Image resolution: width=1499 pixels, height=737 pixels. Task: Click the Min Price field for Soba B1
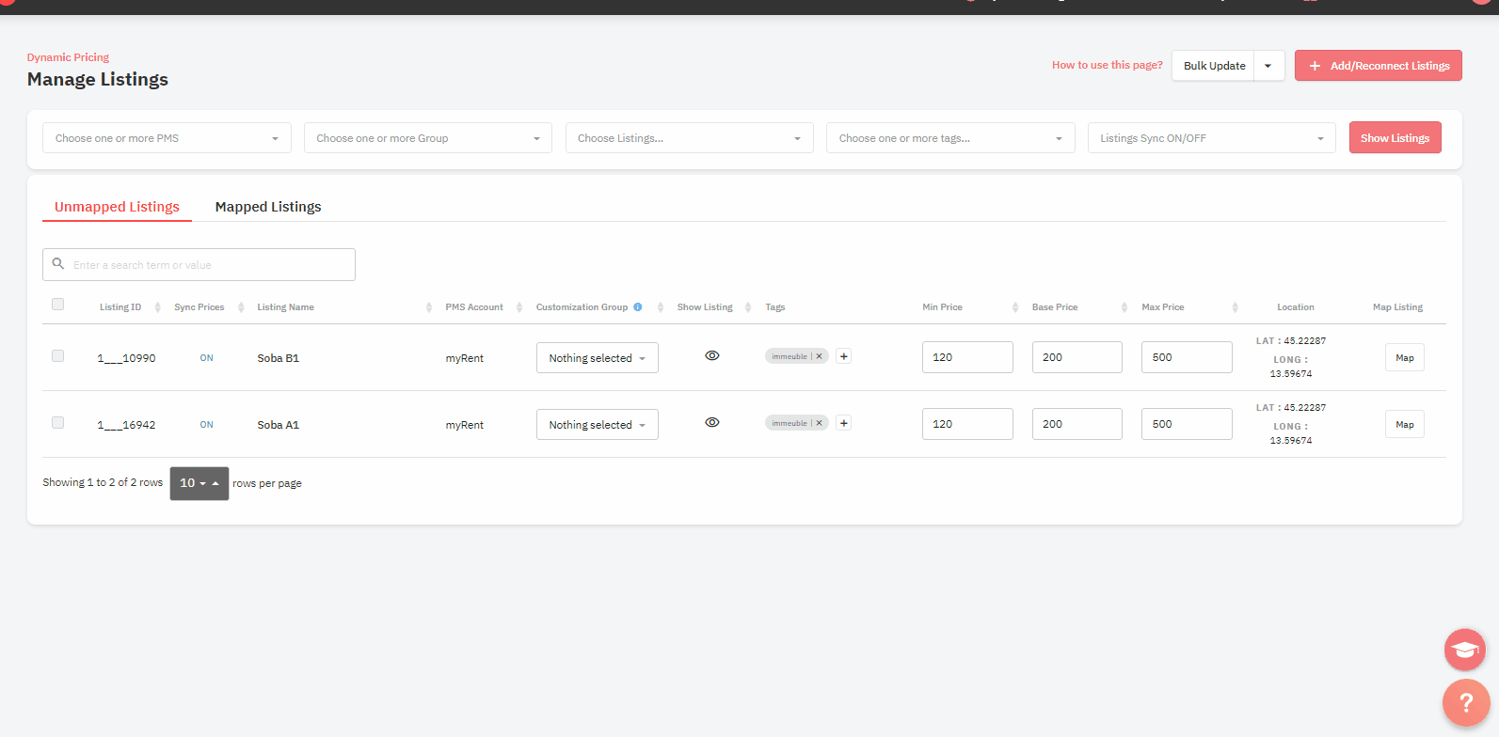966,357
